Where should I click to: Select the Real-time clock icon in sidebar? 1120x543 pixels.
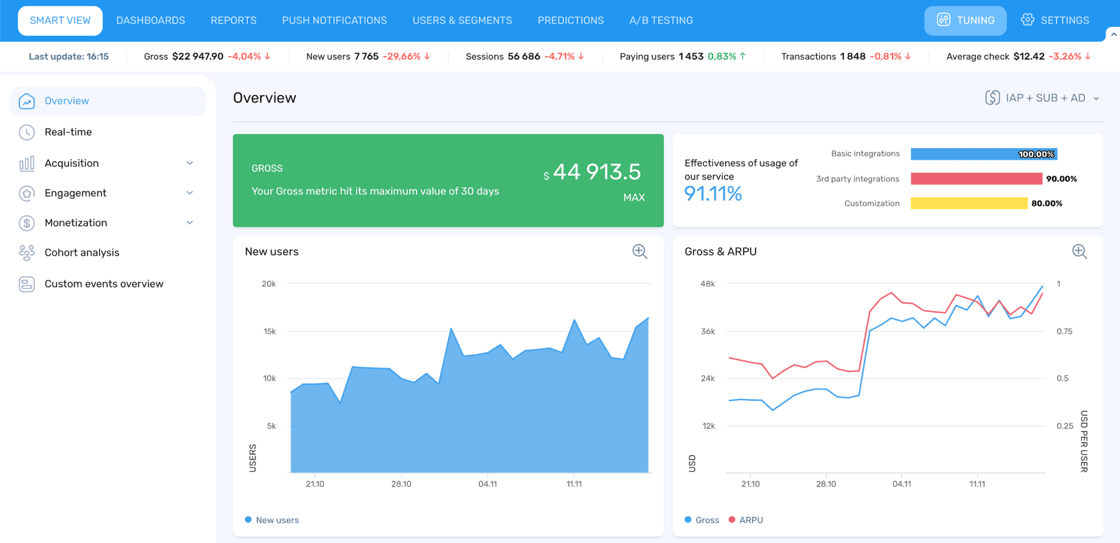[x=27, y=132]
